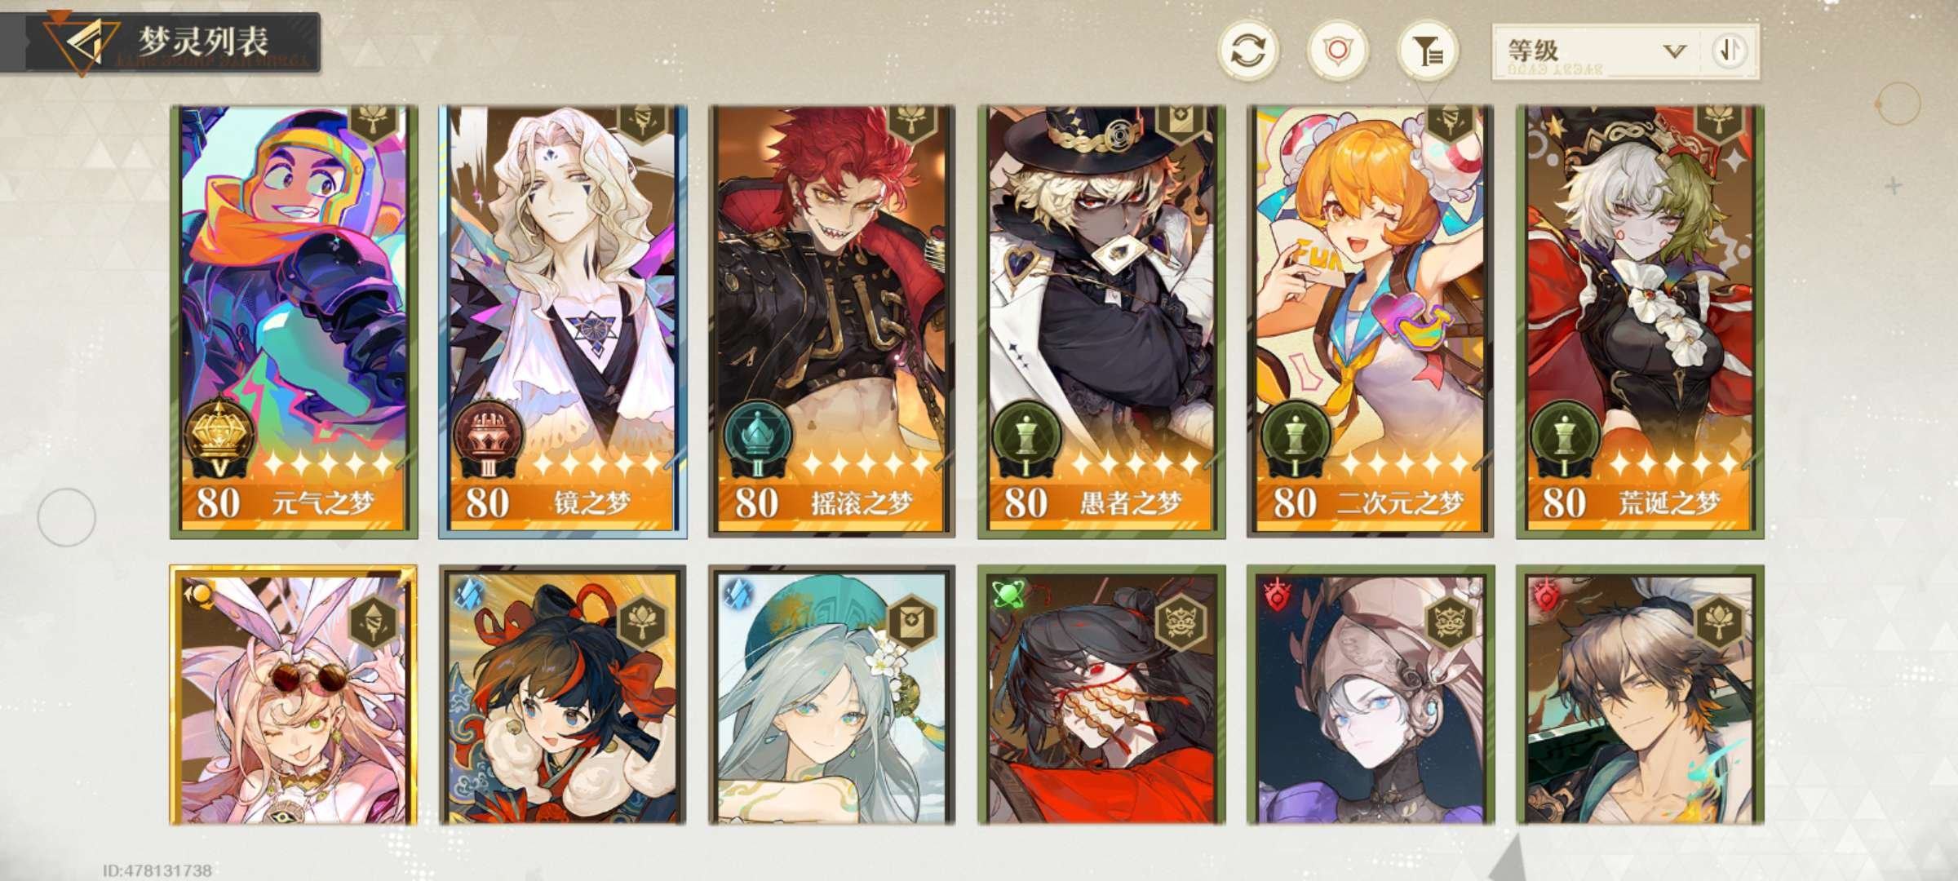Pick the 二次元之梦 orange-haired girl card
The height and width of the screenshot is (881, 1958).
coord(1371,321)
